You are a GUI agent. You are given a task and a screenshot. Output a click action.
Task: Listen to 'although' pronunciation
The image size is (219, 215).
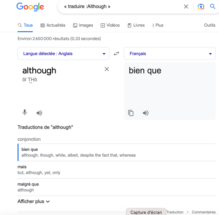pos(39,113)
